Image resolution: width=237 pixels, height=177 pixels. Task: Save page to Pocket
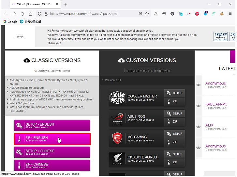point(164,14)
